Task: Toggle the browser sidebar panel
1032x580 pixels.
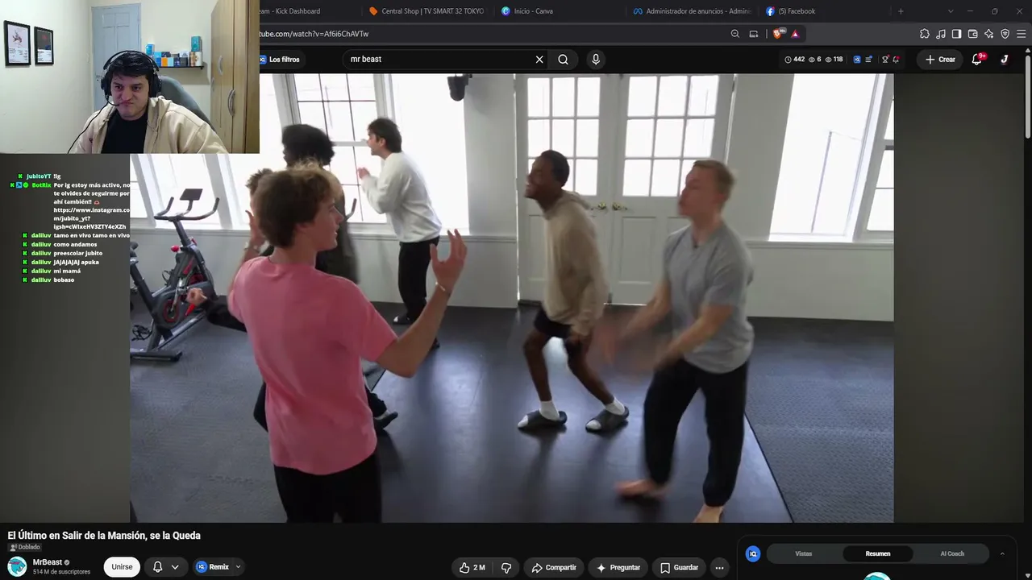Action: (956, 34)
